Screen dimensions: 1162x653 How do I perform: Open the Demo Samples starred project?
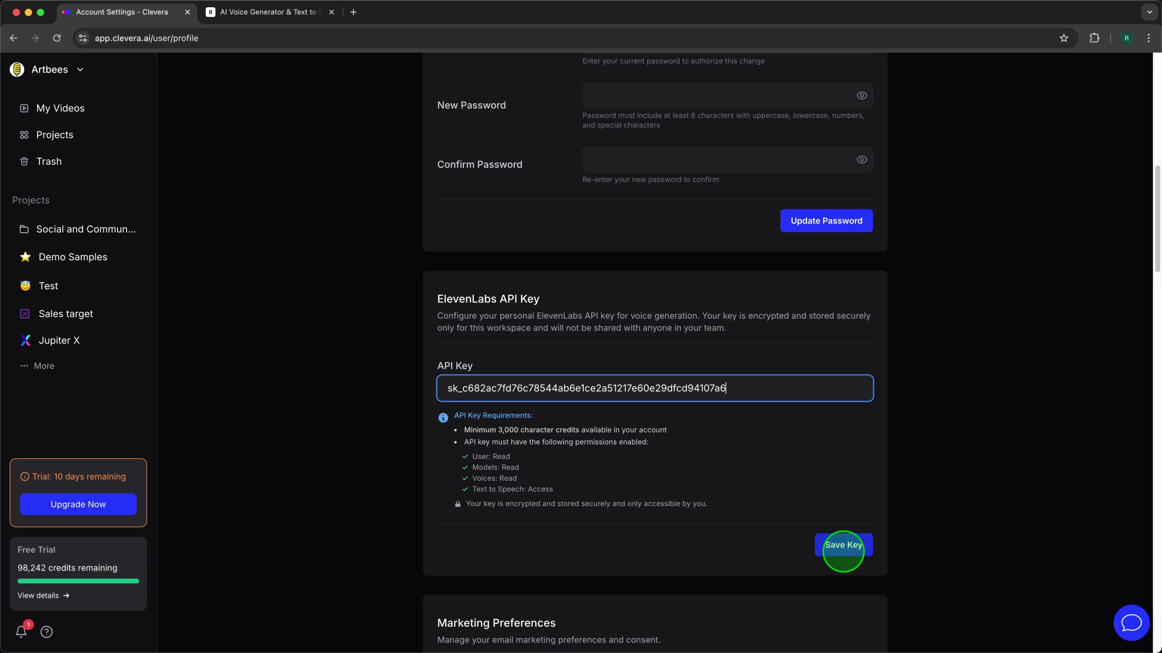[73, 257]
